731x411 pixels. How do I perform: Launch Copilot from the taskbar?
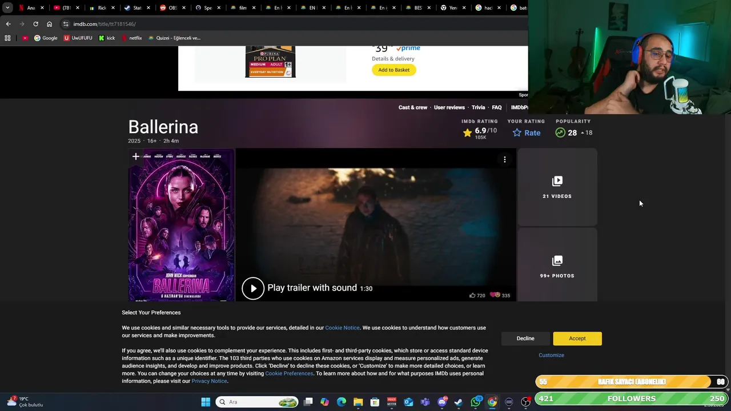click(x=325, y=402)
